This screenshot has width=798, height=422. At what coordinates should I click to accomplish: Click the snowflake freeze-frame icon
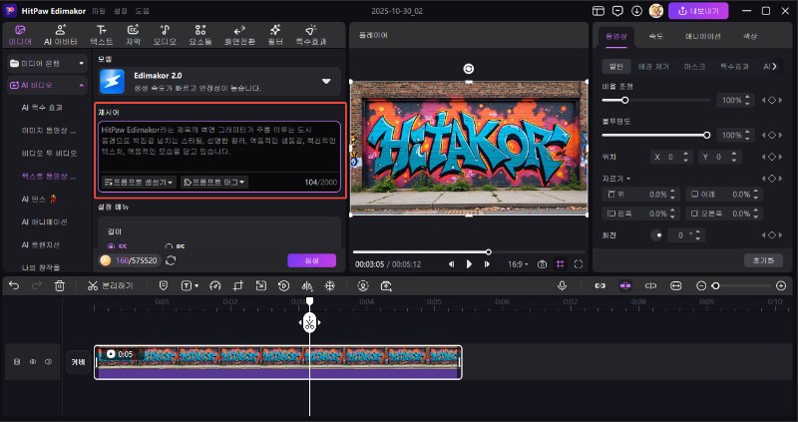pyautogui.click(x=330, y=286)
